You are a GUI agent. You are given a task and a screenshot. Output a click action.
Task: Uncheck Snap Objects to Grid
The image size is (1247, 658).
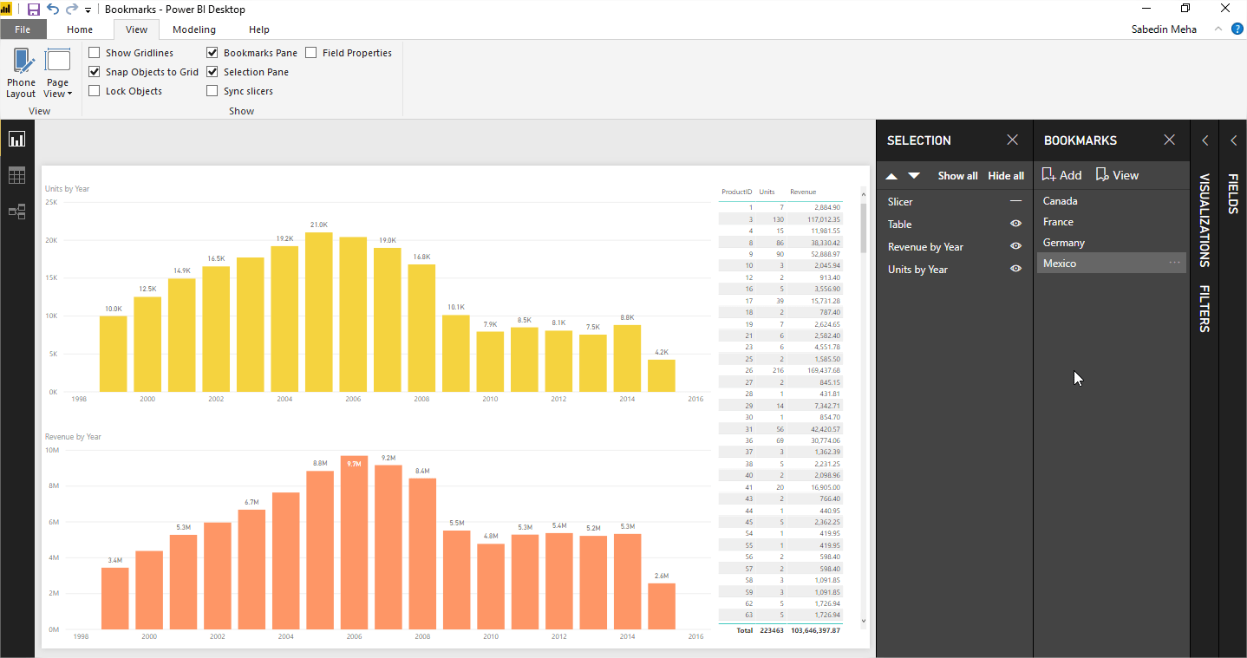coord(94,71)
